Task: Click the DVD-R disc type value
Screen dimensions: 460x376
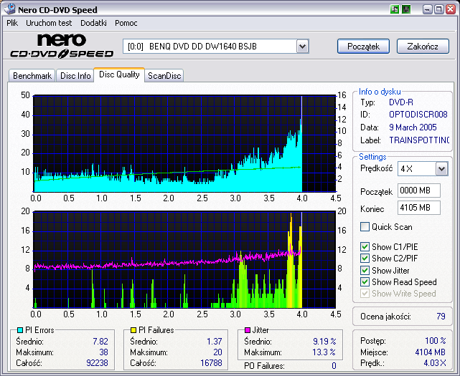Action: pyautogui.click(x=401, y=102)
